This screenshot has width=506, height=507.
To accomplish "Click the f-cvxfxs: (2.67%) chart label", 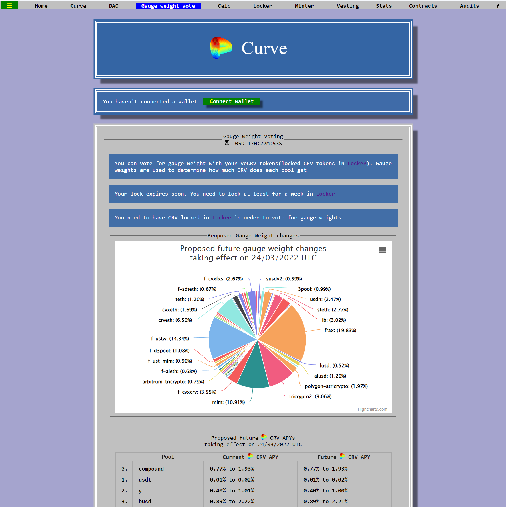I will (223, 279).
